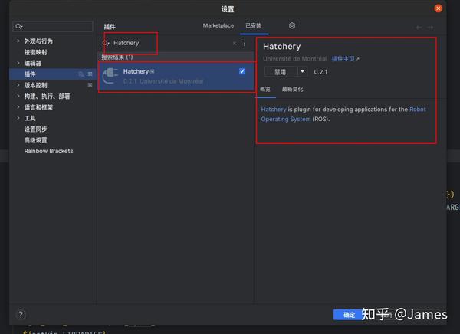Close the settings dialog
Viewport: 460px width, 334px height.
[x=438, y=8]
